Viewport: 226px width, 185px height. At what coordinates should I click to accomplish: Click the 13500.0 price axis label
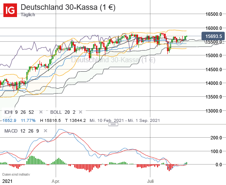point(214,97)
